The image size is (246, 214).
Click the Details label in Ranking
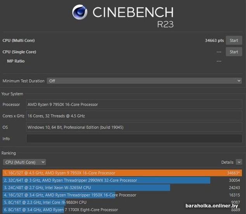(x=227, y=162)
